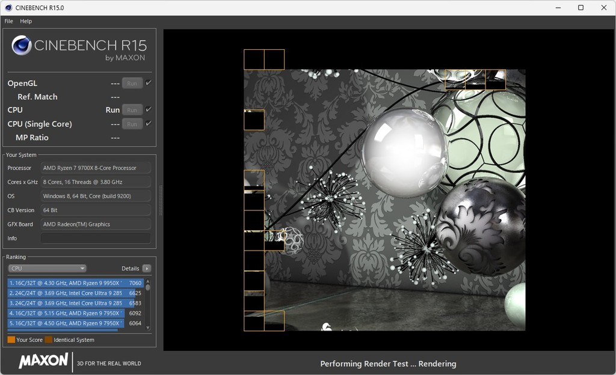Toggle the CPU test checkbox
The width and height of the screenshot is (616, 375).
[149, 109]
